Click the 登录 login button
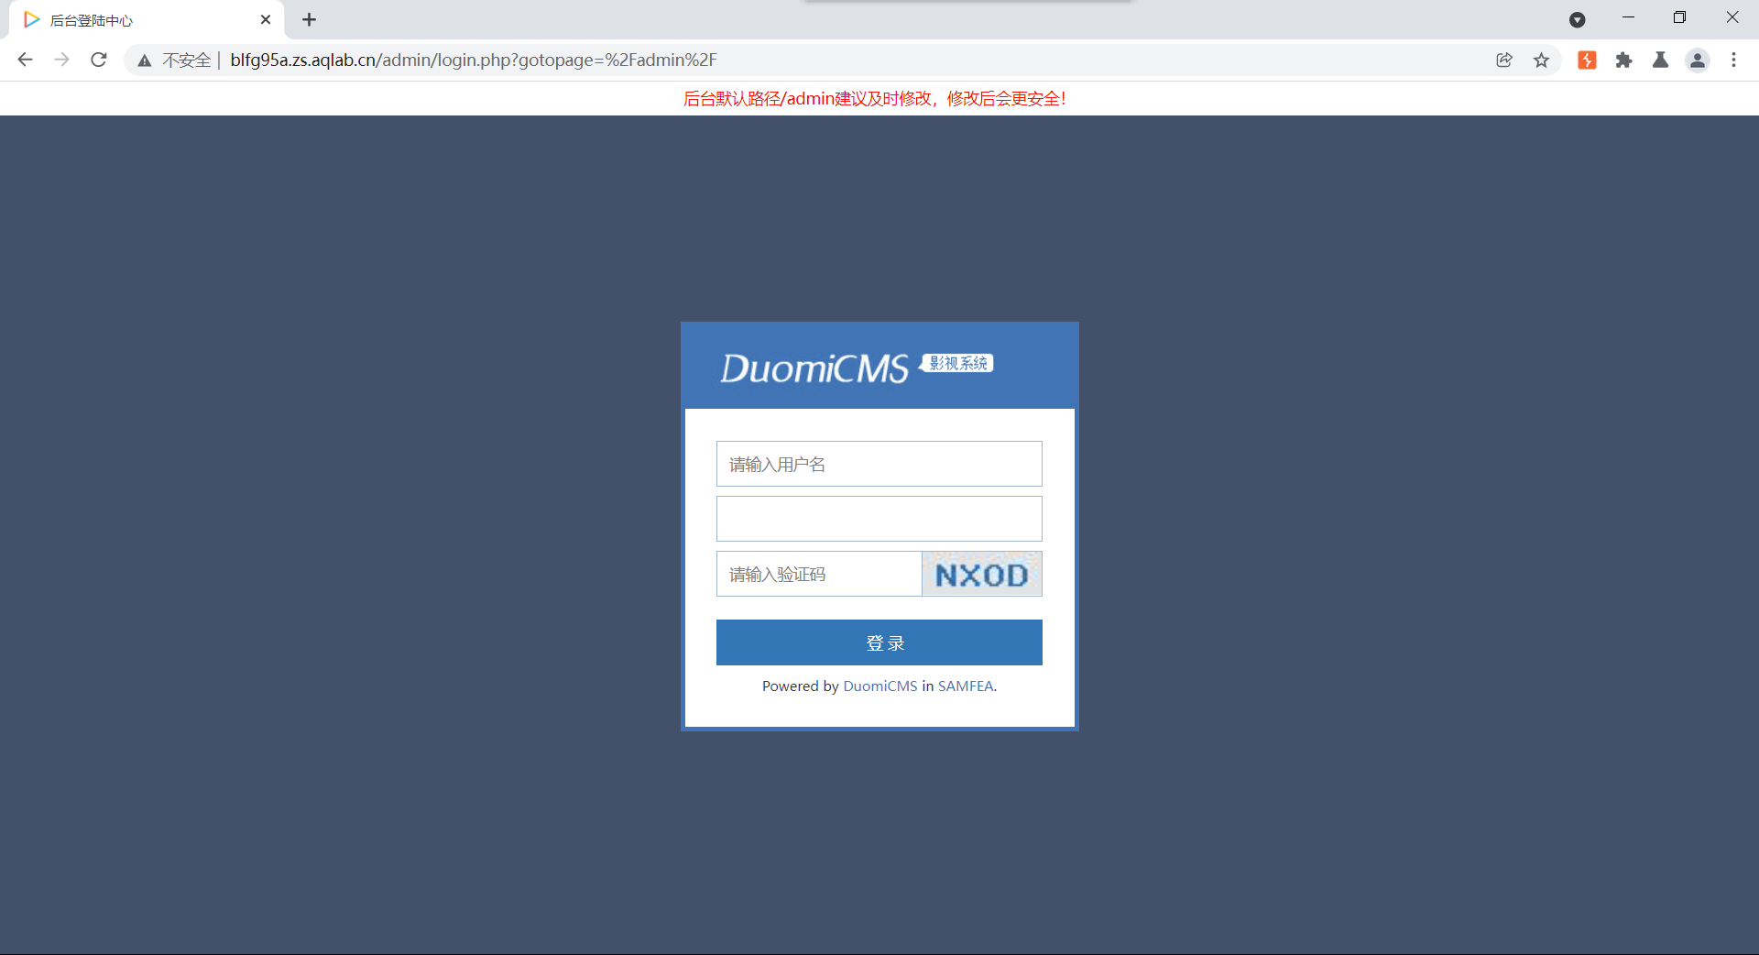The width and height of the screenshot is (1759, 955). tap(879, 642)
